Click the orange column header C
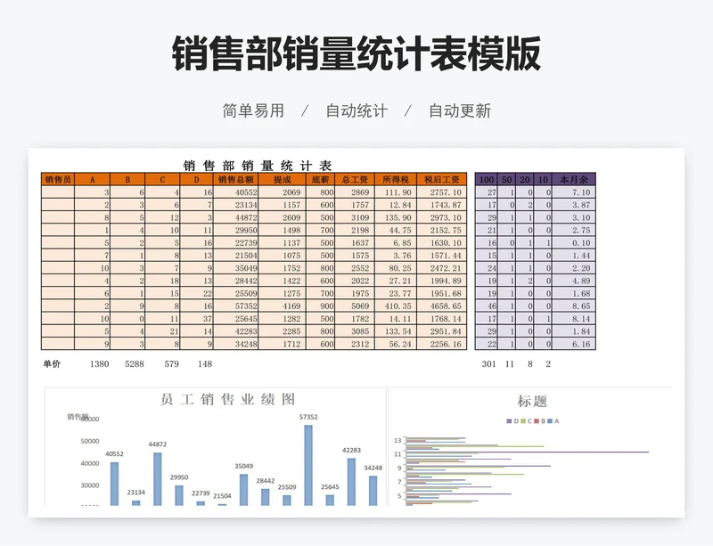Image resolution: width=713 pixels, height=546 pixels. point(162,180)
